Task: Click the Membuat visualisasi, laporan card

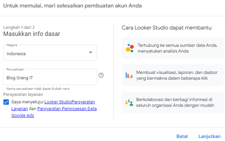Action: point(173,75)
